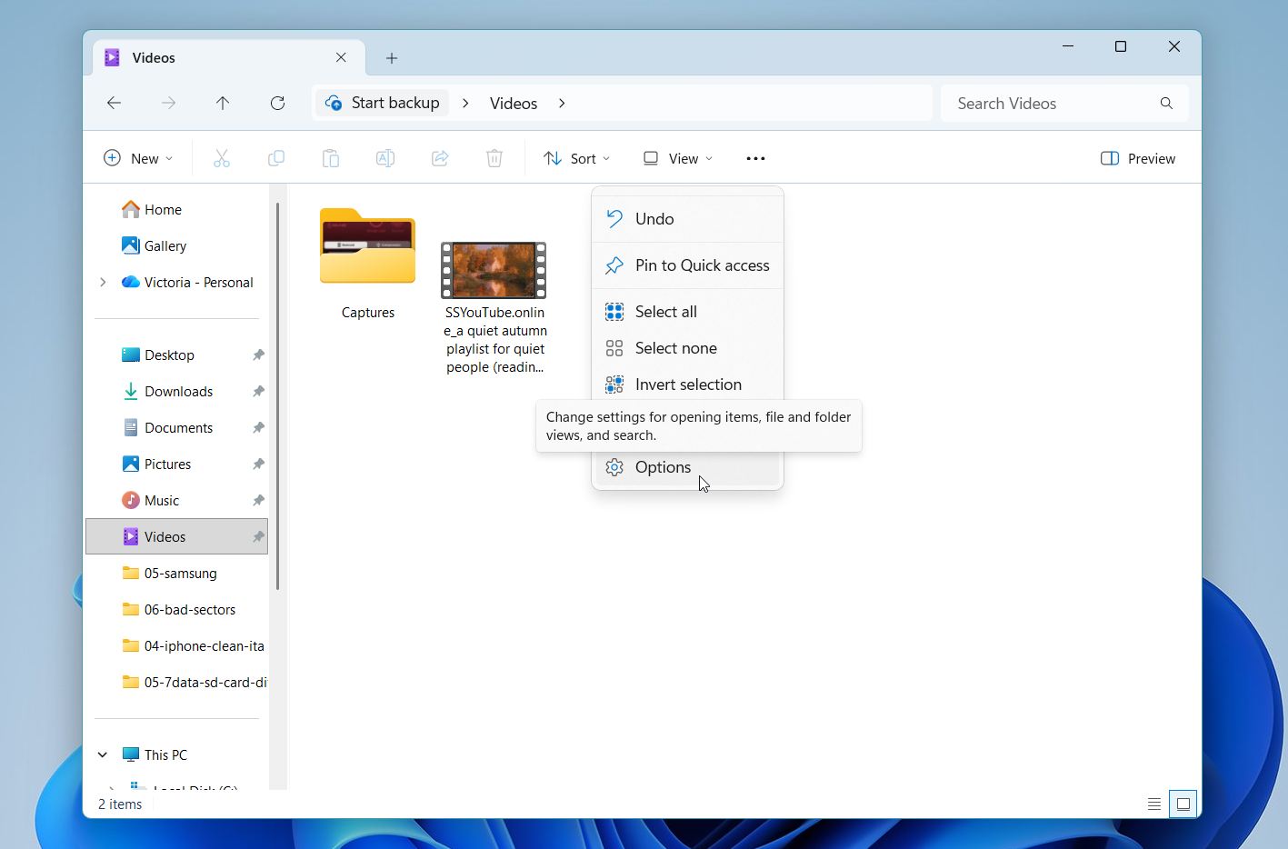Click the Delete trash icon

click(494, 158)
